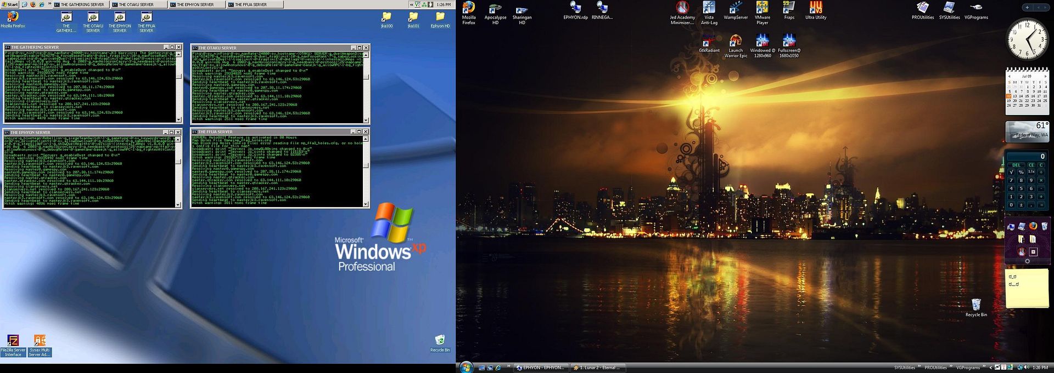Screen dimensions: 1054x373
Task: Open the jka100 folder shortcut
Action: 386,20
